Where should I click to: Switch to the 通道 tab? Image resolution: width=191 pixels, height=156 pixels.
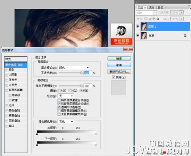[151, 8]
